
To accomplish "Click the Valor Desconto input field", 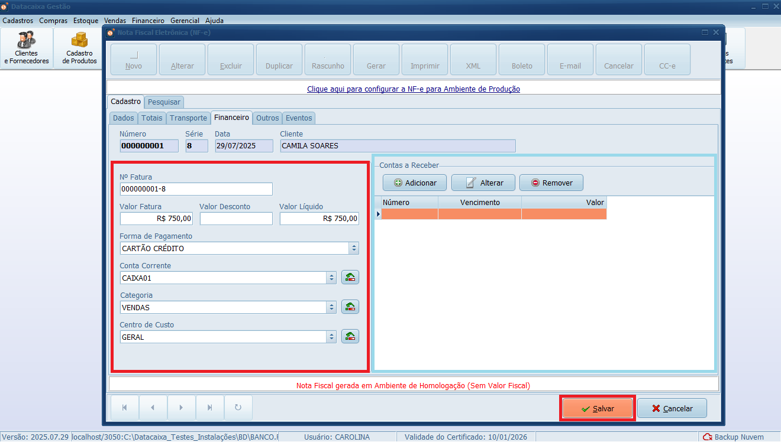I will (x=236, y=219).
